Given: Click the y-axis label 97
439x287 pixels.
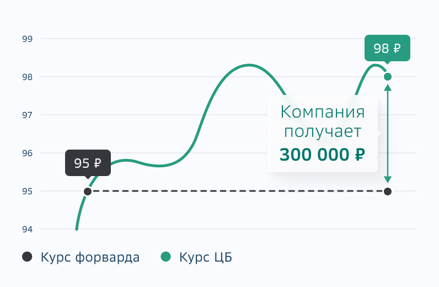Looking at the screenshot, I should tap(28, 115).
